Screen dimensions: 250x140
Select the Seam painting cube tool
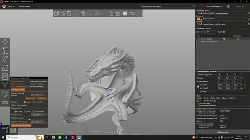click(x=5, y=94)
